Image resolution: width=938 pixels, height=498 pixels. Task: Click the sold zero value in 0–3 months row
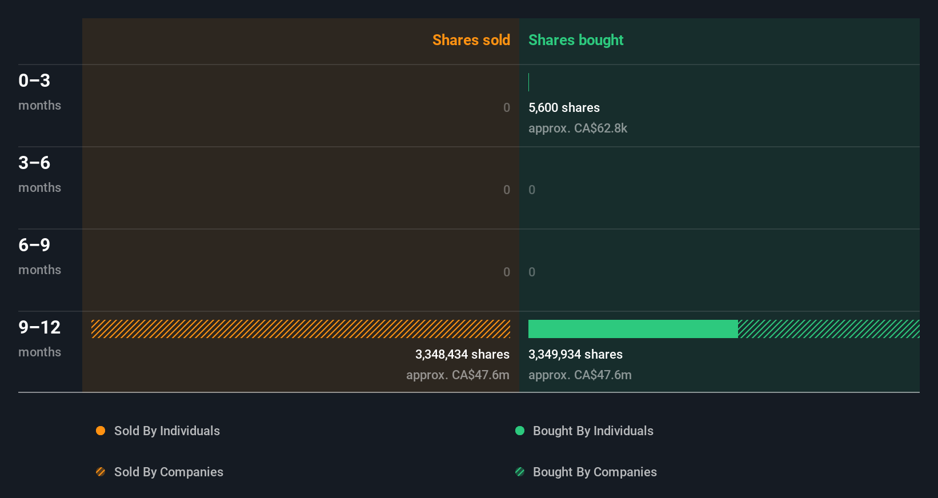tap(507, 107)
